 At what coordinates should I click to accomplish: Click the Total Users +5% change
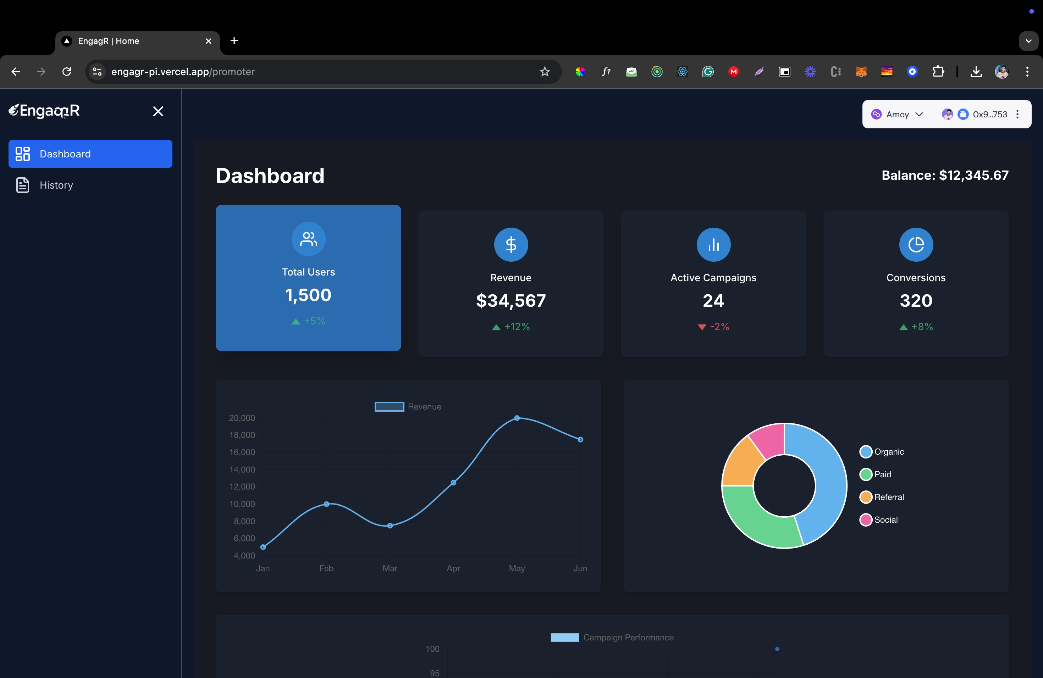point(308,321)
